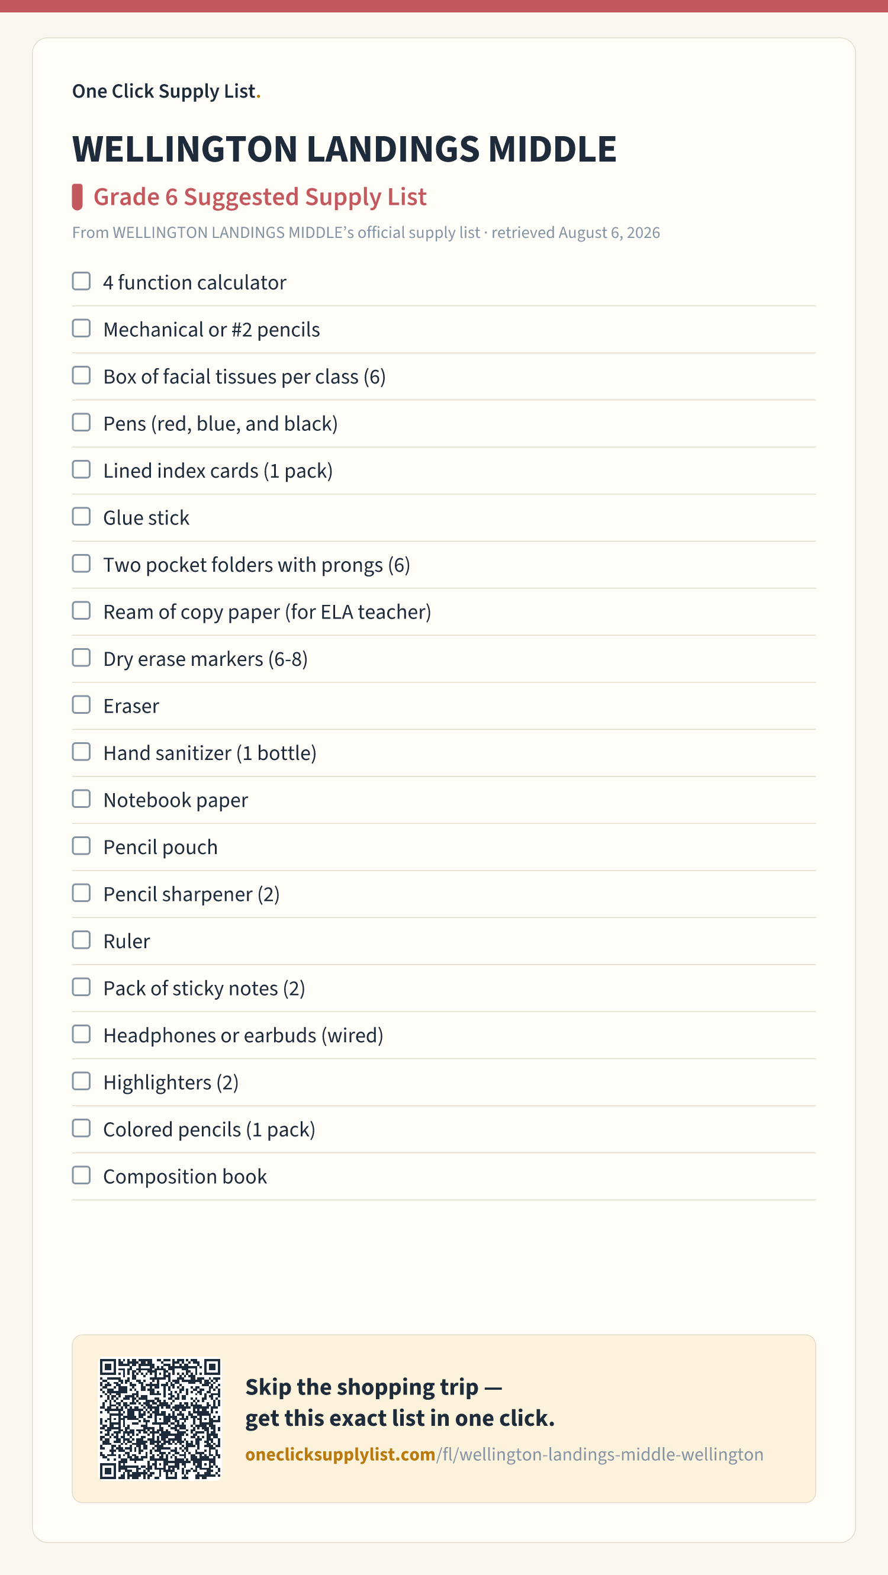Check off Pens (red, blue, and black)
888x1575 pixels.
pyautogui.click(x=81, y=423)
